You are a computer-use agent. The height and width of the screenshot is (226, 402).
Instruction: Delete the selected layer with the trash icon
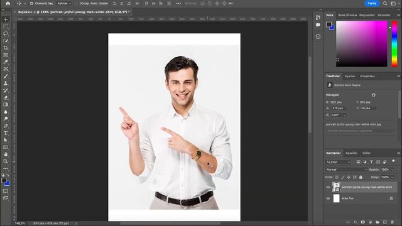tap(392, 222)
